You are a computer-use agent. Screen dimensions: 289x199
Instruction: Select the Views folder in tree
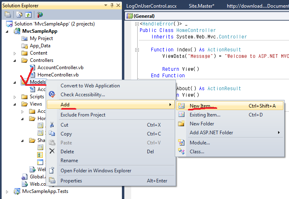coord(36,104)
